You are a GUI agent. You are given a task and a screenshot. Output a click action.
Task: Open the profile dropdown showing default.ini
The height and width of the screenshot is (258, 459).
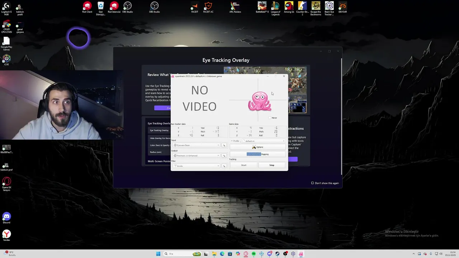(x=264, y=141)
